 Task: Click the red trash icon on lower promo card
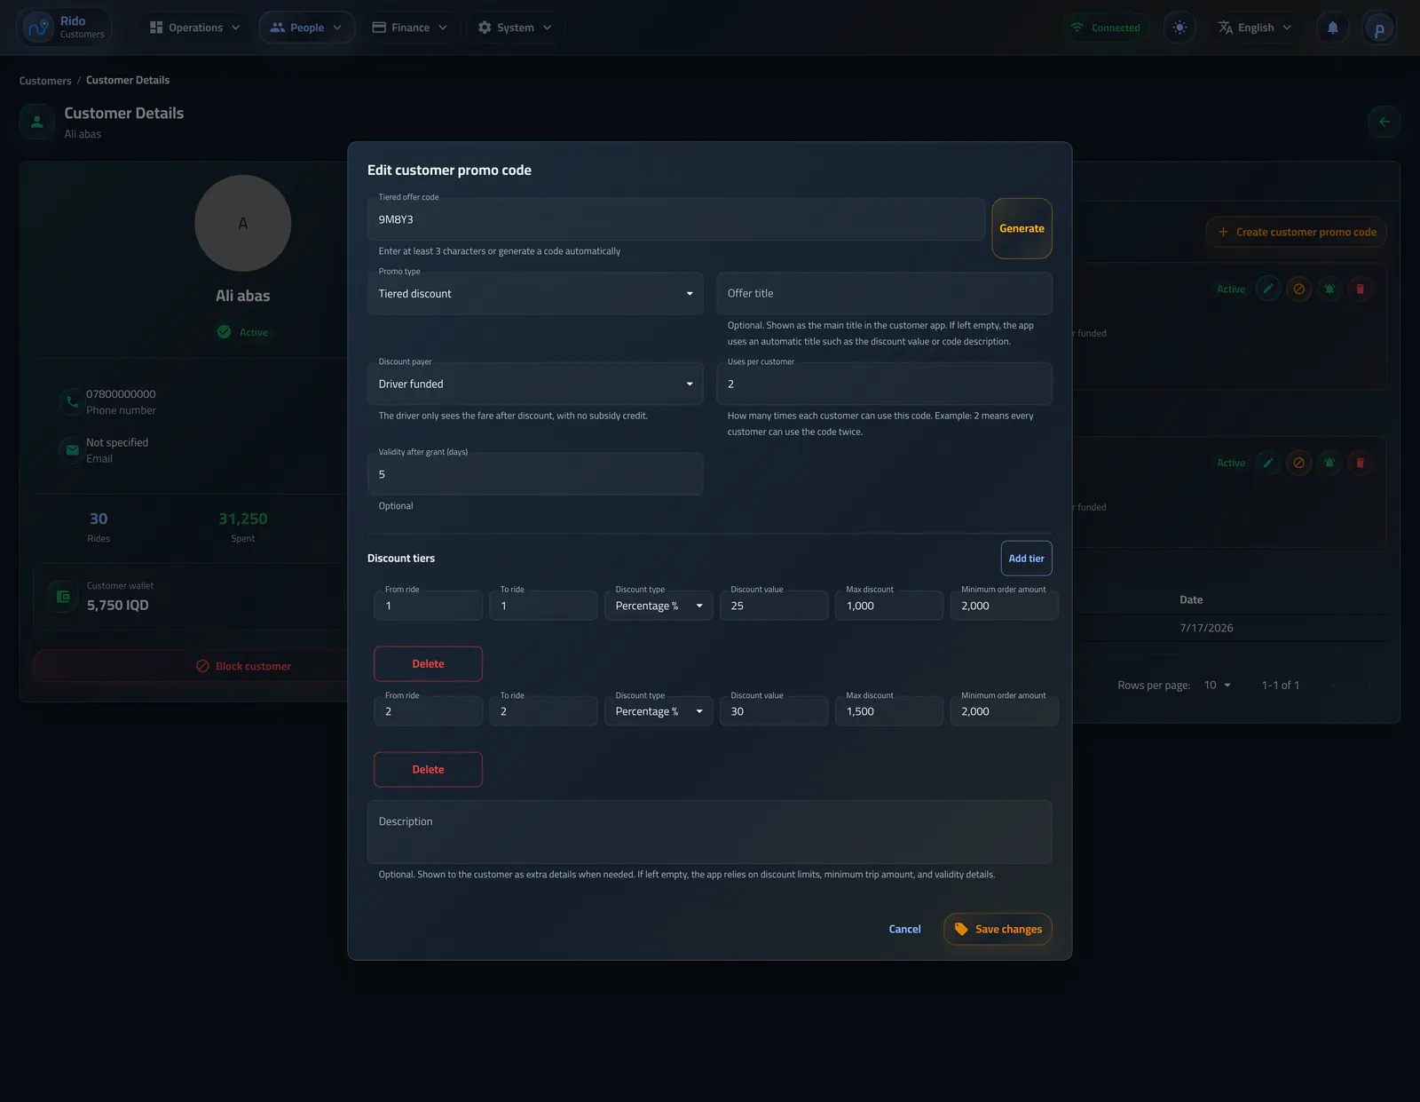coord(1360,463)
